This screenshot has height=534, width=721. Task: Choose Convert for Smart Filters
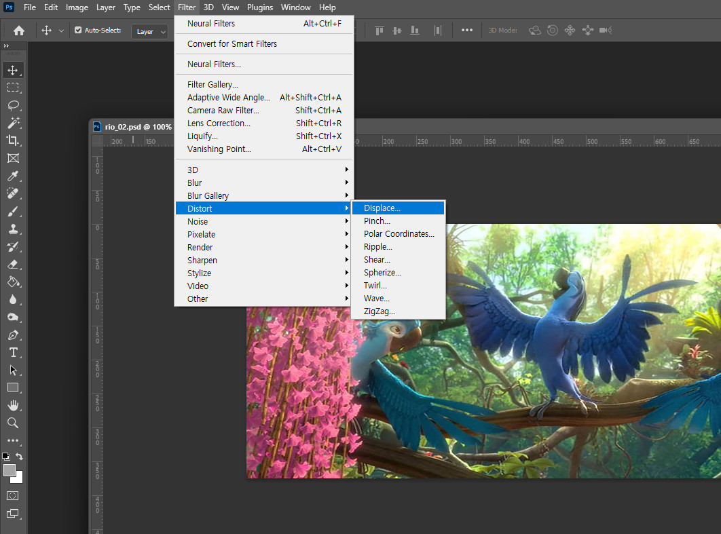pyautogui.click(x=264, y=44)
